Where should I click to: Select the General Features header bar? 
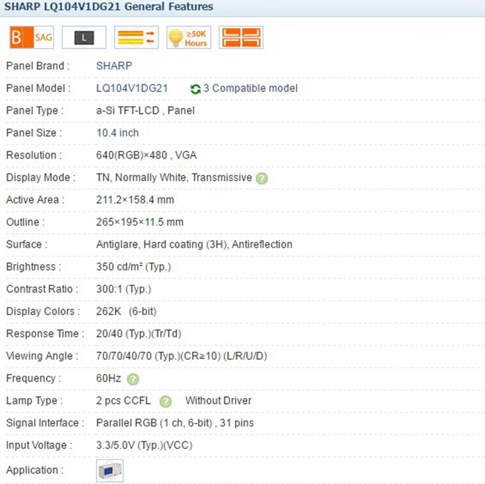[x=108, y=7]
